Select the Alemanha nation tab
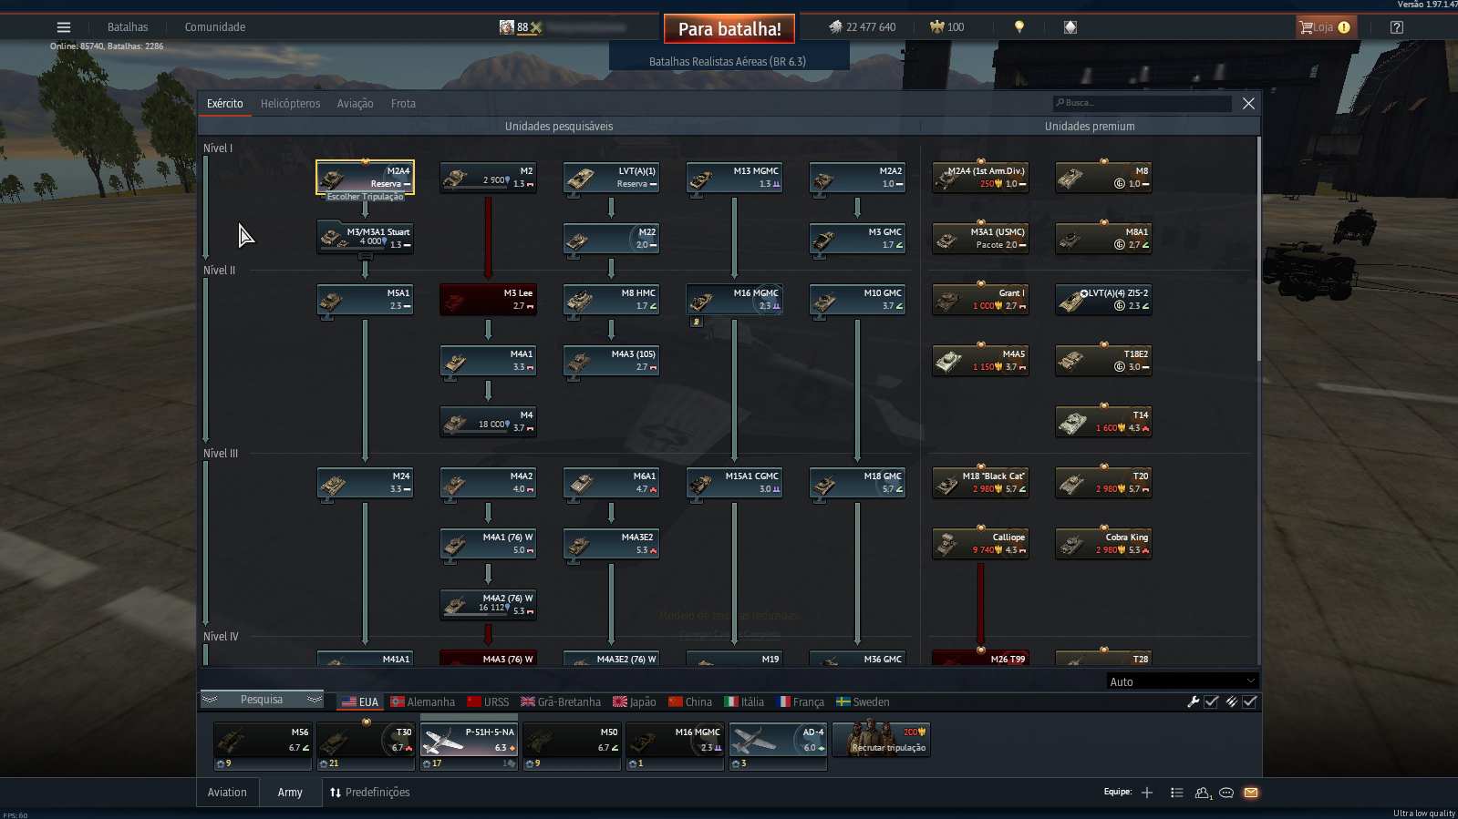The image size is (1458, 819). (x=423, y=702)
